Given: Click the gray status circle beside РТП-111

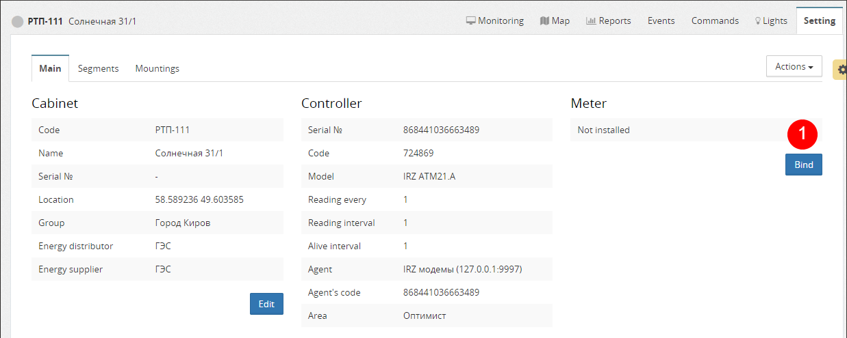Looking at the screenshot, I should tap(18, 21).
